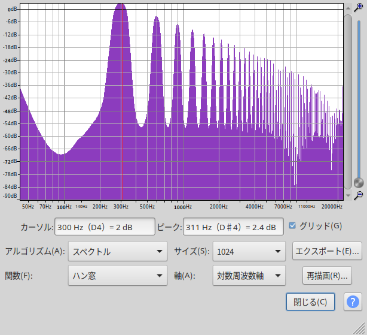
Task: Open help with the question mark icon
Action: click(x=353, y=301)
